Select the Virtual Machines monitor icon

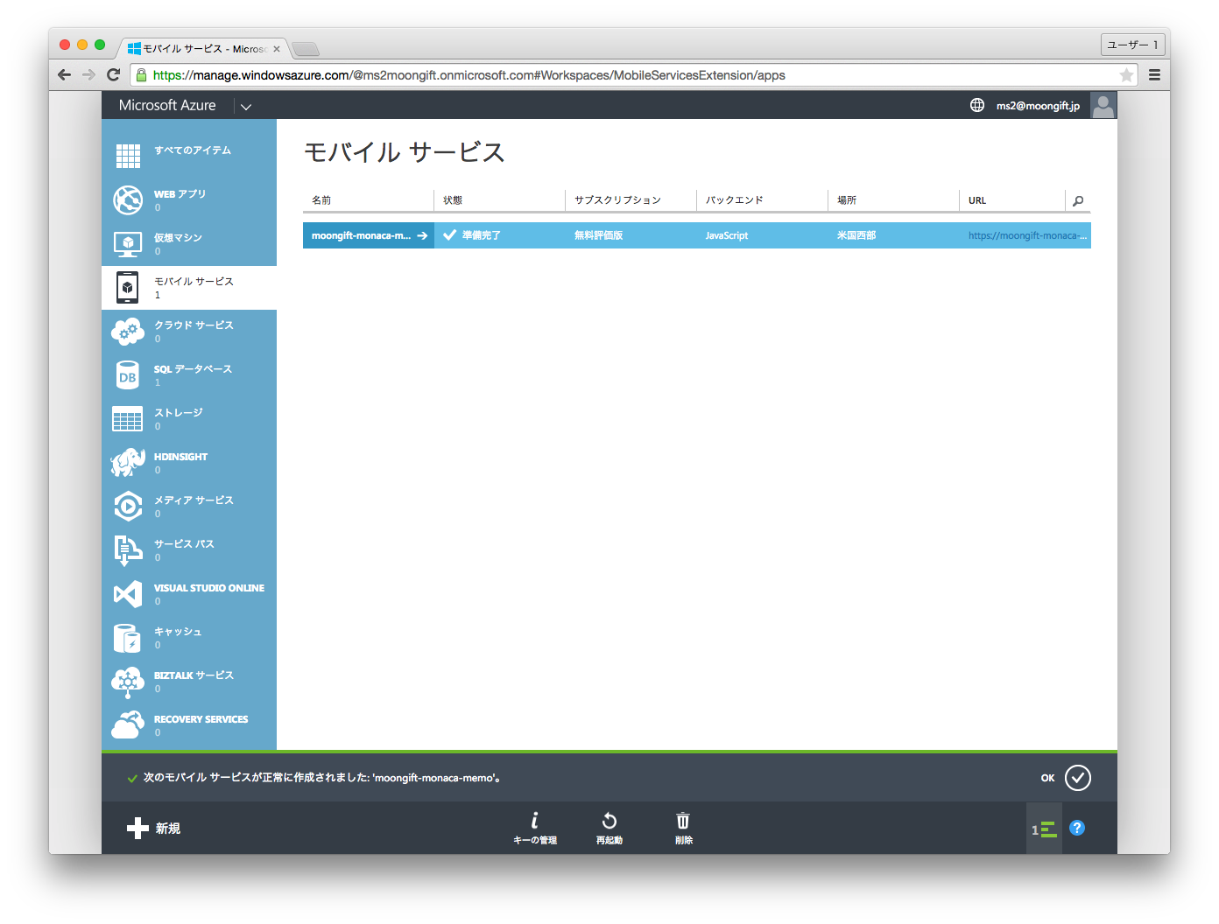(128, 244)
